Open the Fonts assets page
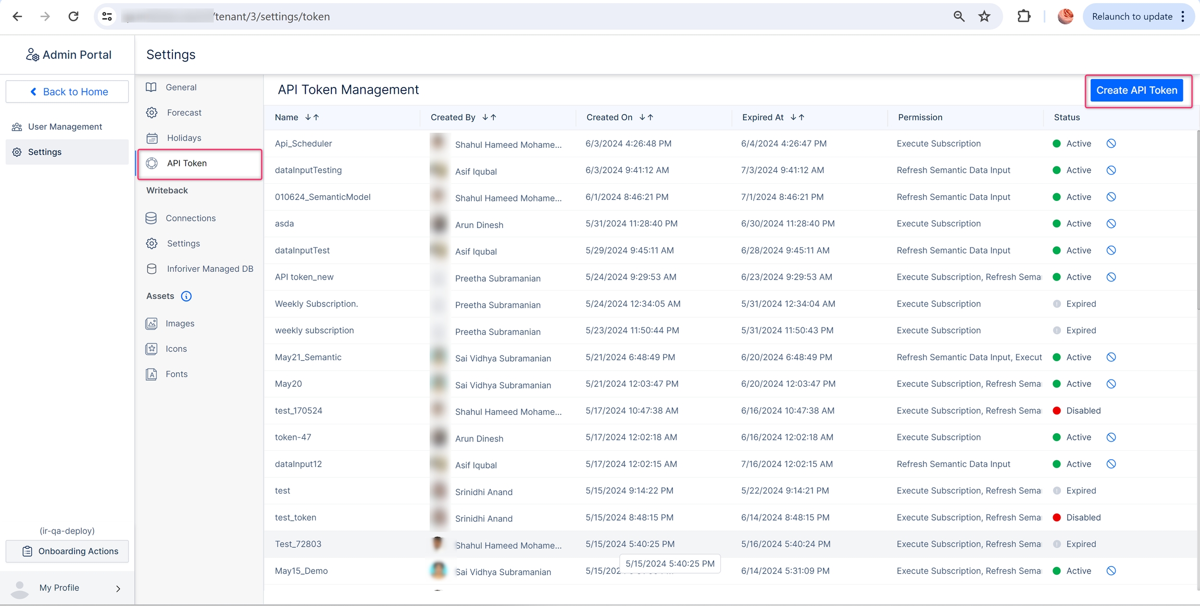1200x606 pixels. tap(176, 374)
